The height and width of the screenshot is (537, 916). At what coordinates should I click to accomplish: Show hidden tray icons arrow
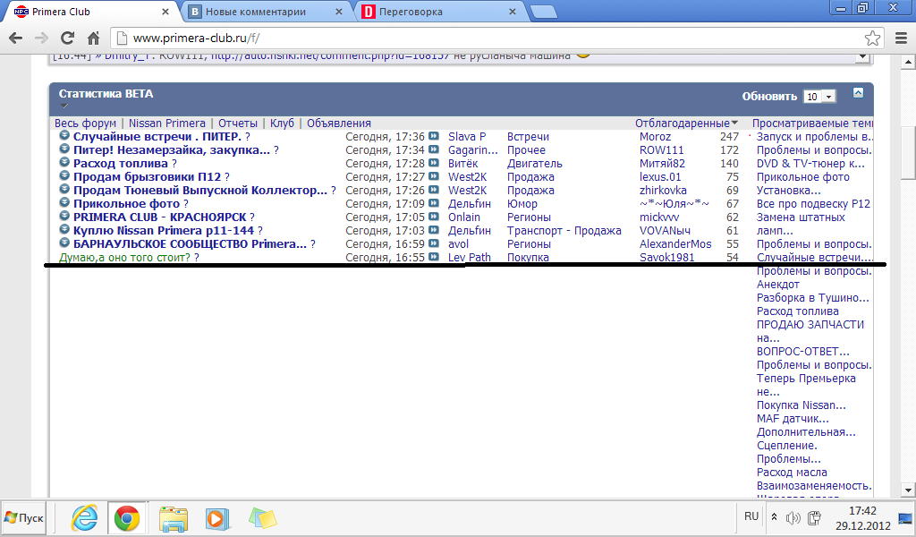coord(774,517)
